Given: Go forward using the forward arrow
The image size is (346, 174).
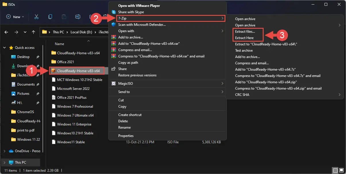Looking at the screenshot, I should coord(16,32).
